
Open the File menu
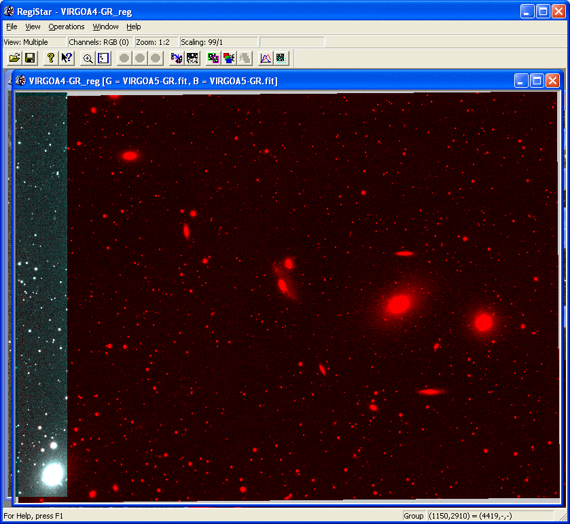(12, 27)
